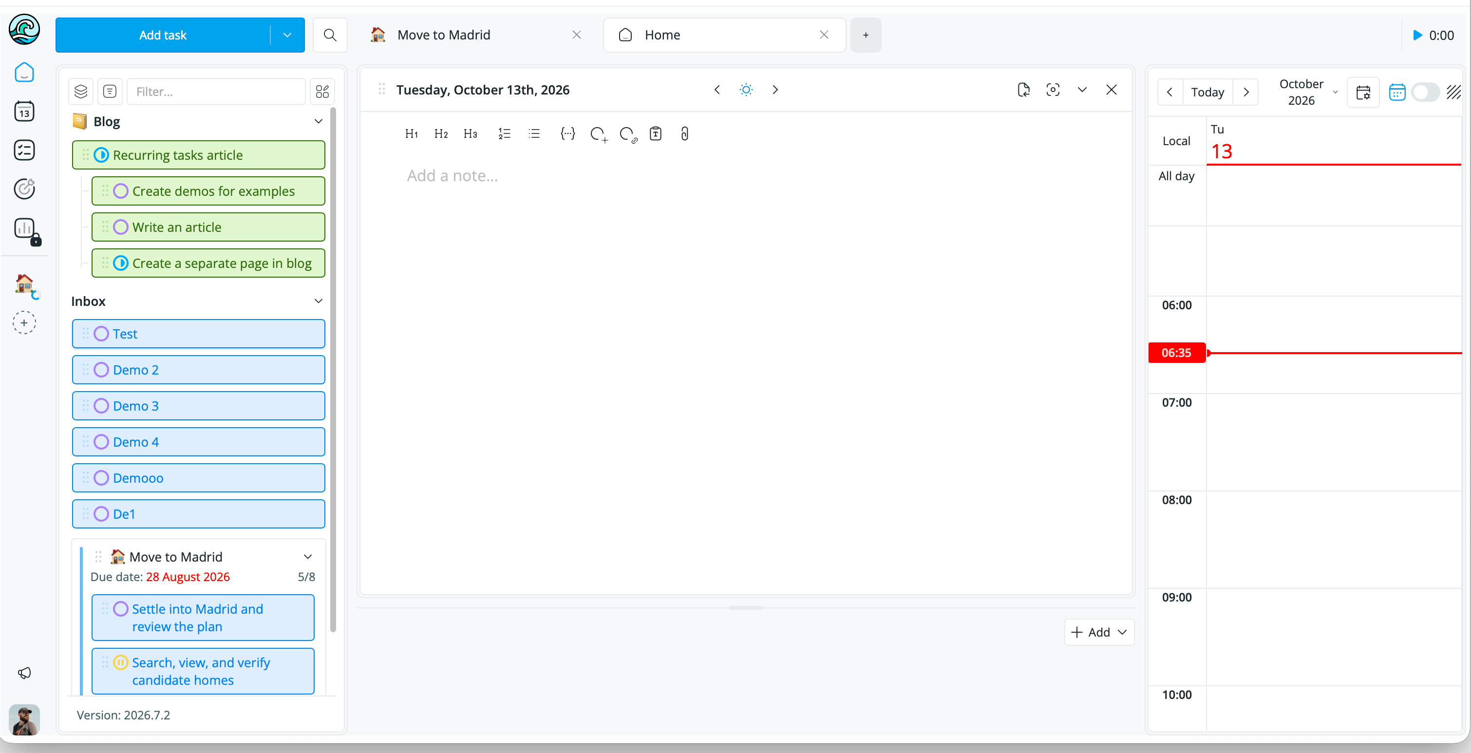Mark Test task as complete
This screenshot has width=1471, height=753.
[x=101, y=334]
